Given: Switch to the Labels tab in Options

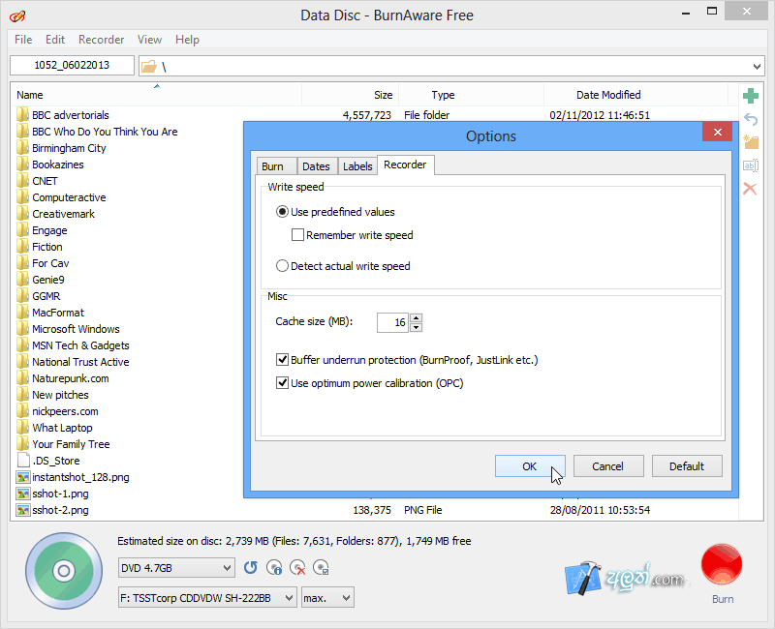Looking at the screenshot, I should pos(356,165).
